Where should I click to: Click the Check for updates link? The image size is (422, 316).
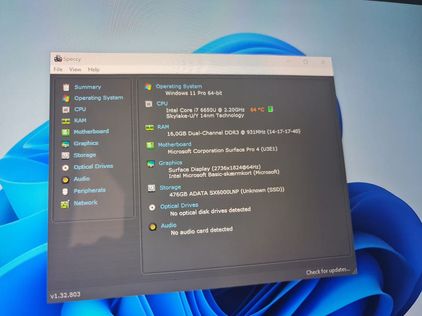point(328,271)
